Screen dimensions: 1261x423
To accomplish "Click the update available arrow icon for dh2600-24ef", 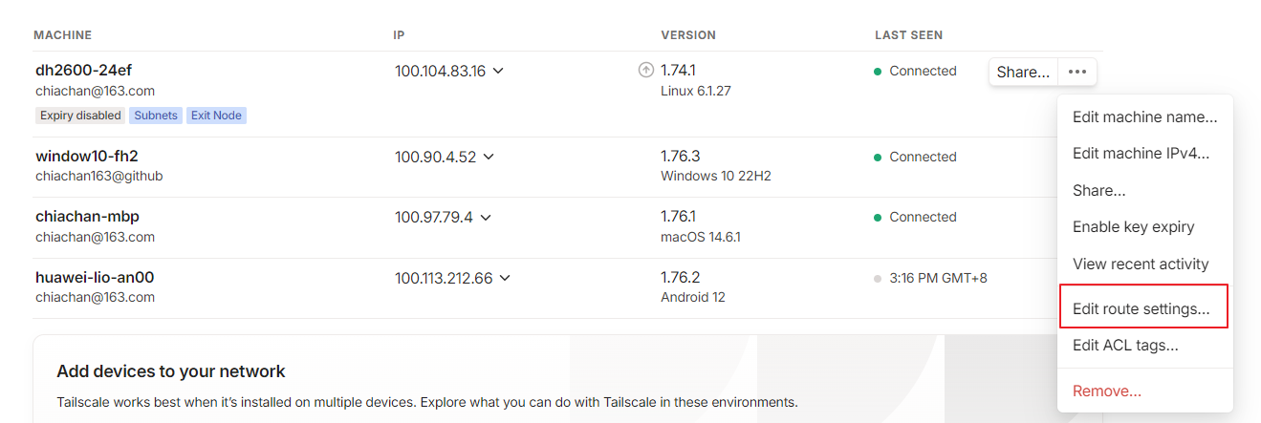I will pyautogui.click(x=645, y=70).
